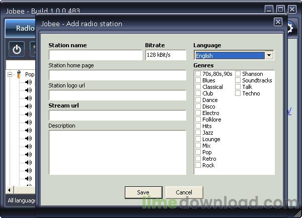Toggle the Soundtracks genre checkbox
302x218 pixels.
[x=238, y=80]
